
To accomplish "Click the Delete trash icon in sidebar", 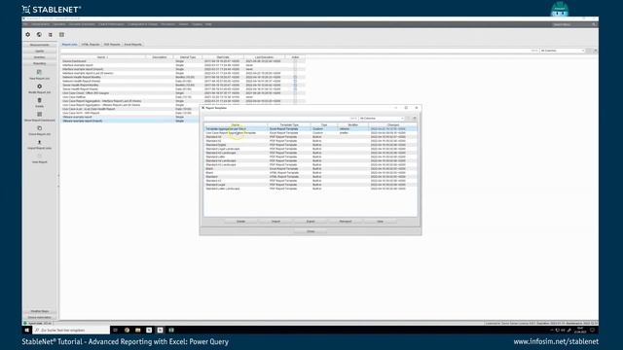I will pyautogui.click(x=39, y=100).
